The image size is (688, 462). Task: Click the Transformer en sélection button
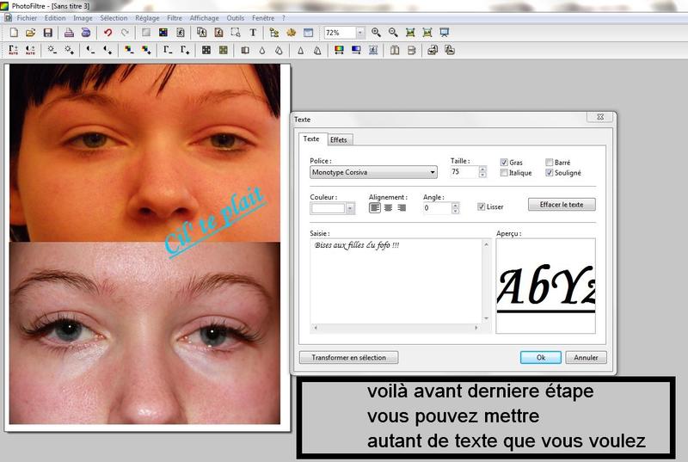(x=348, y=357)
